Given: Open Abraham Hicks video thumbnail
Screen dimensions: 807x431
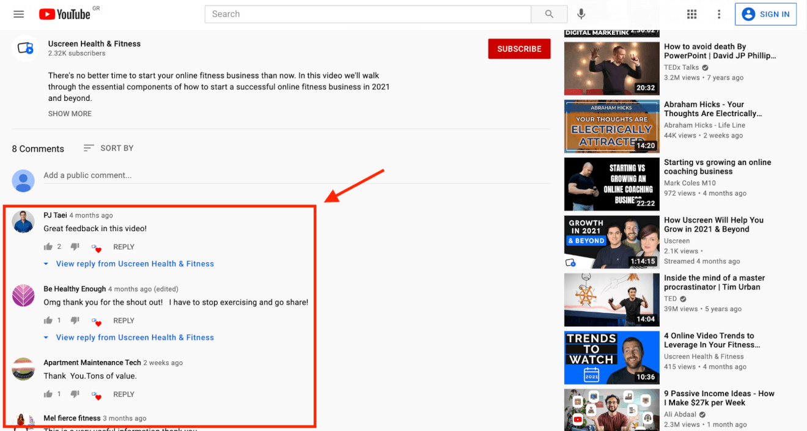Looking at the screenshot, I should coord(611,126).
